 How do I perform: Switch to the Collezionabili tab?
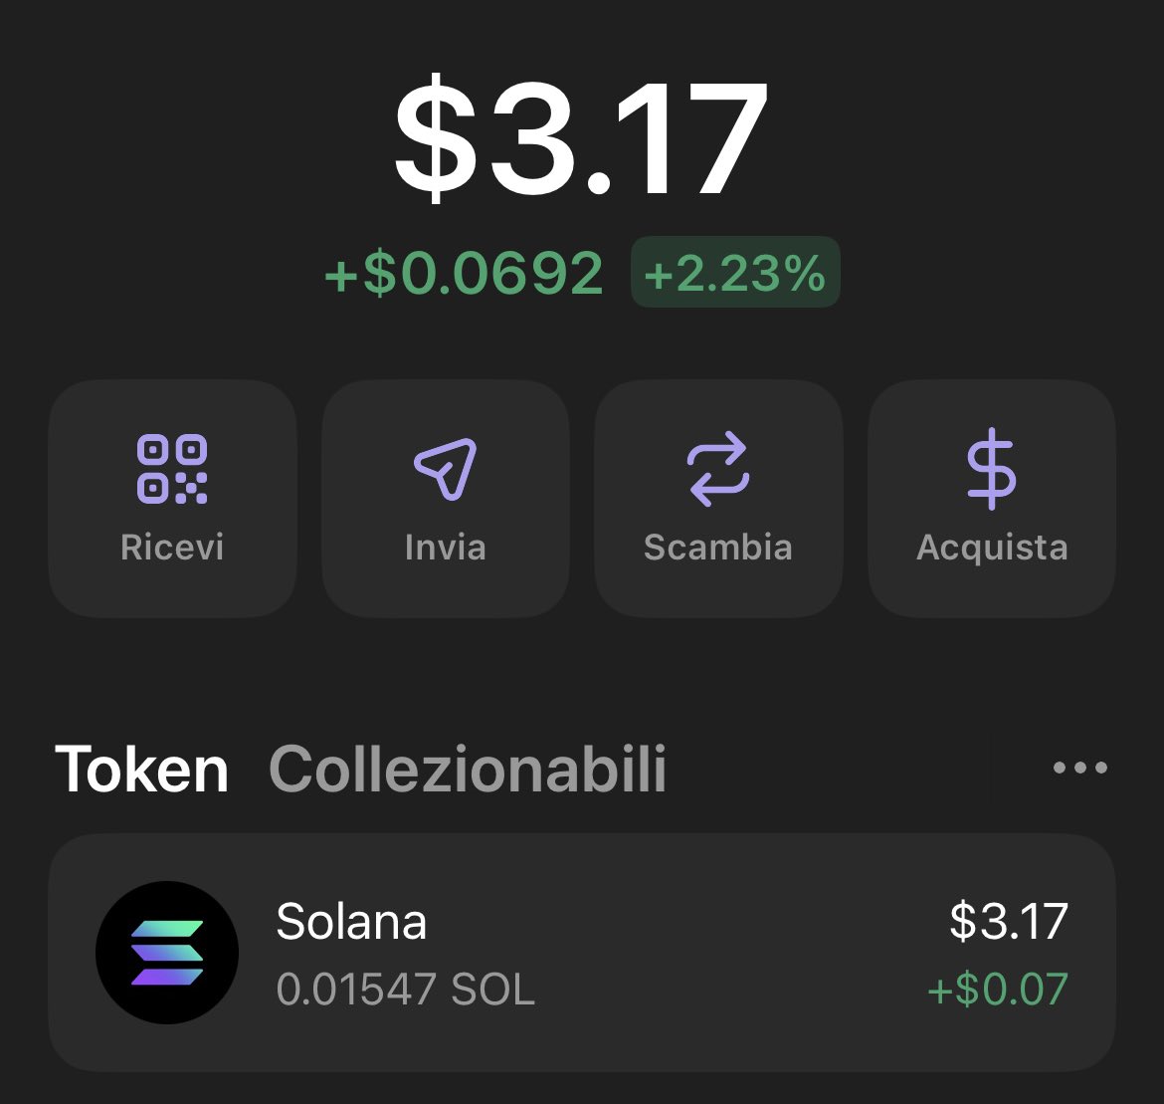tap(468, 770)
